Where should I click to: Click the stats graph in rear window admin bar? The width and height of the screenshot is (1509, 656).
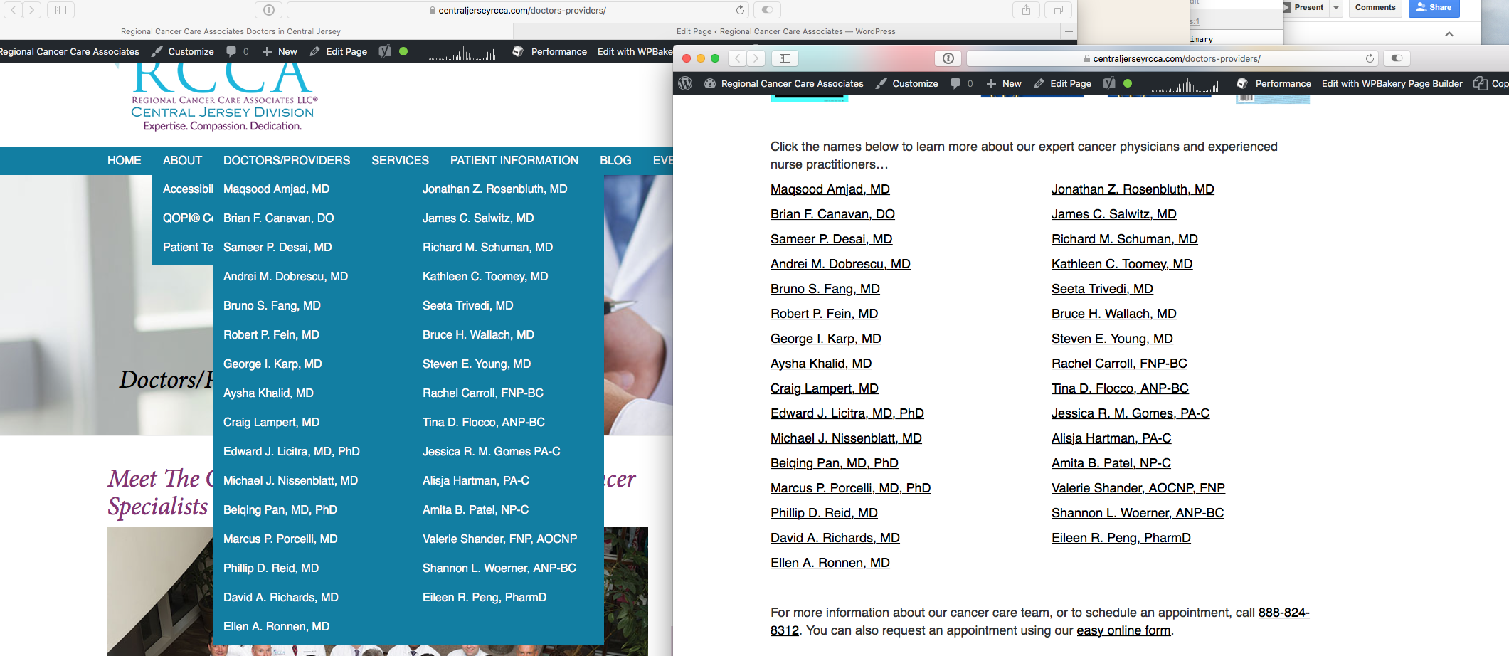click(461, 53)
